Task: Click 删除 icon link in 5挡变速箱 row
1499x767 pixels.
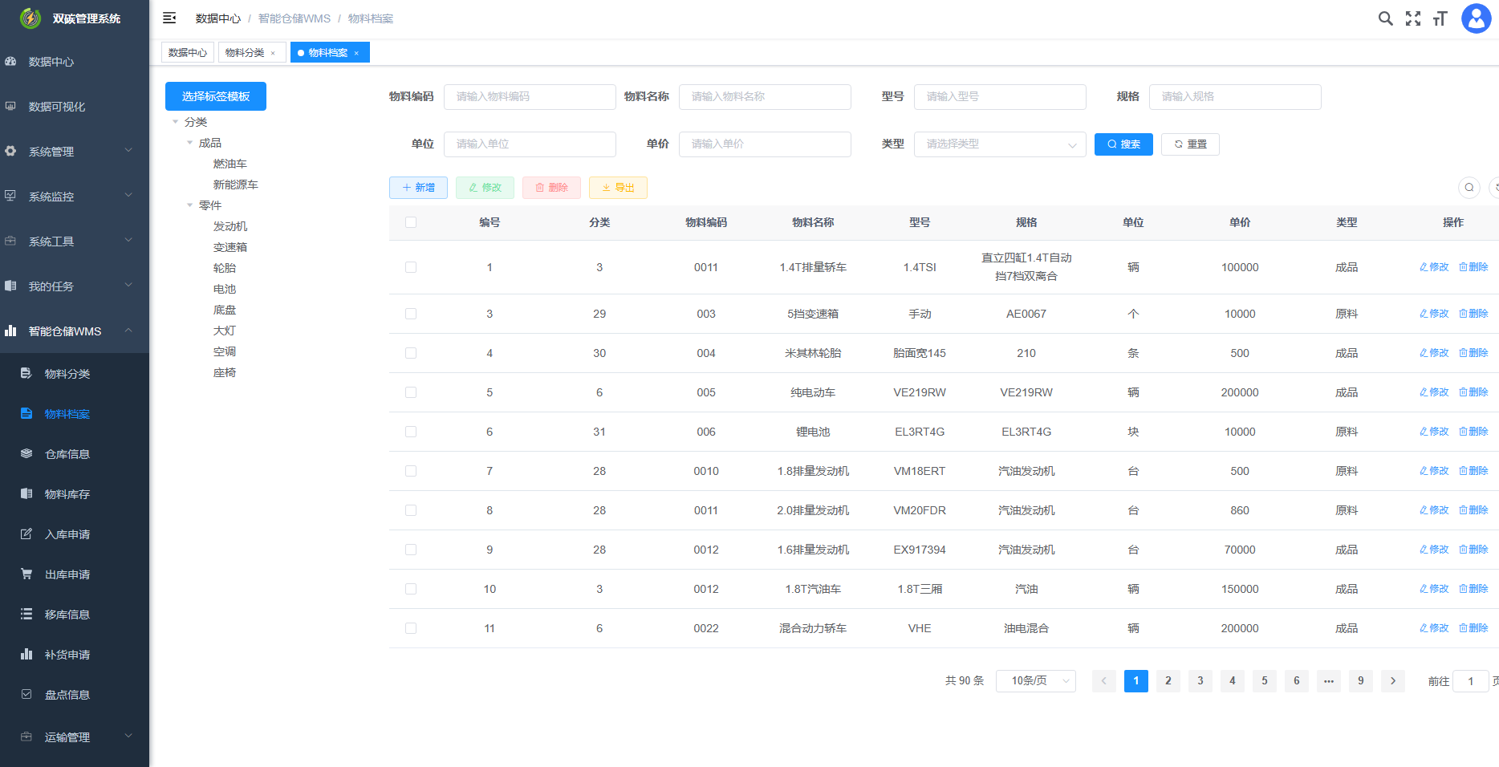Action: [x=1473, y=314]
